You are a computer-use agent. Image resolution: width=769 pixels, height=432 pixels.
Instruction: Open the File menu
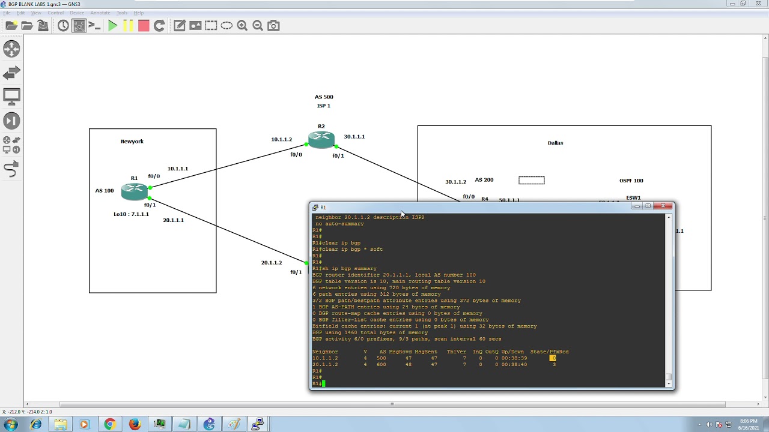(x=7, y=13)
